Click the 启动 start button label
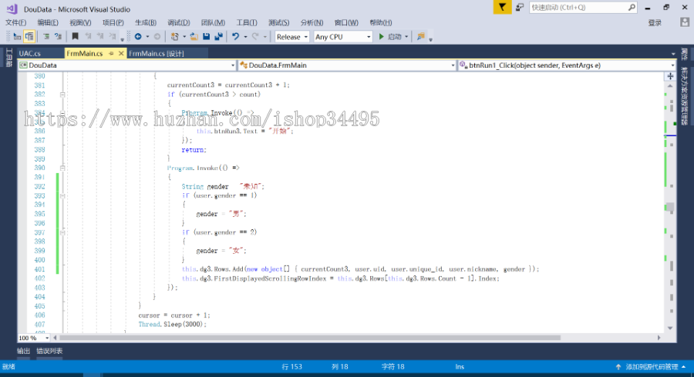Viewport: 694px width, 377px height. coord(394,37)
